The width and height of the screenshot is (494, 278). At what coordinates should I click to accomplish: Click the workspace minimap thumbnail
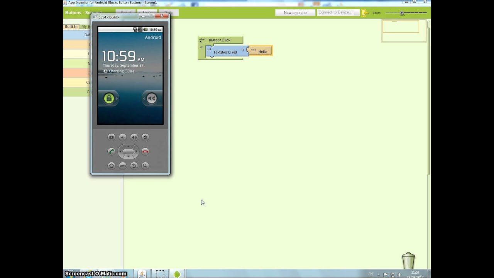point(404,30)
